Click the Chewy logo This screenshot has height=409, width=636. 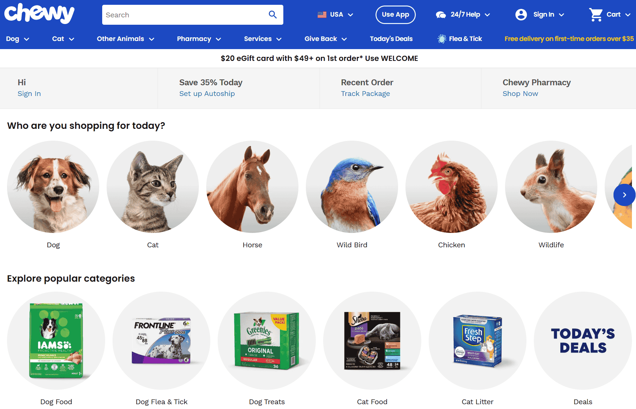[x=39, y=14]
